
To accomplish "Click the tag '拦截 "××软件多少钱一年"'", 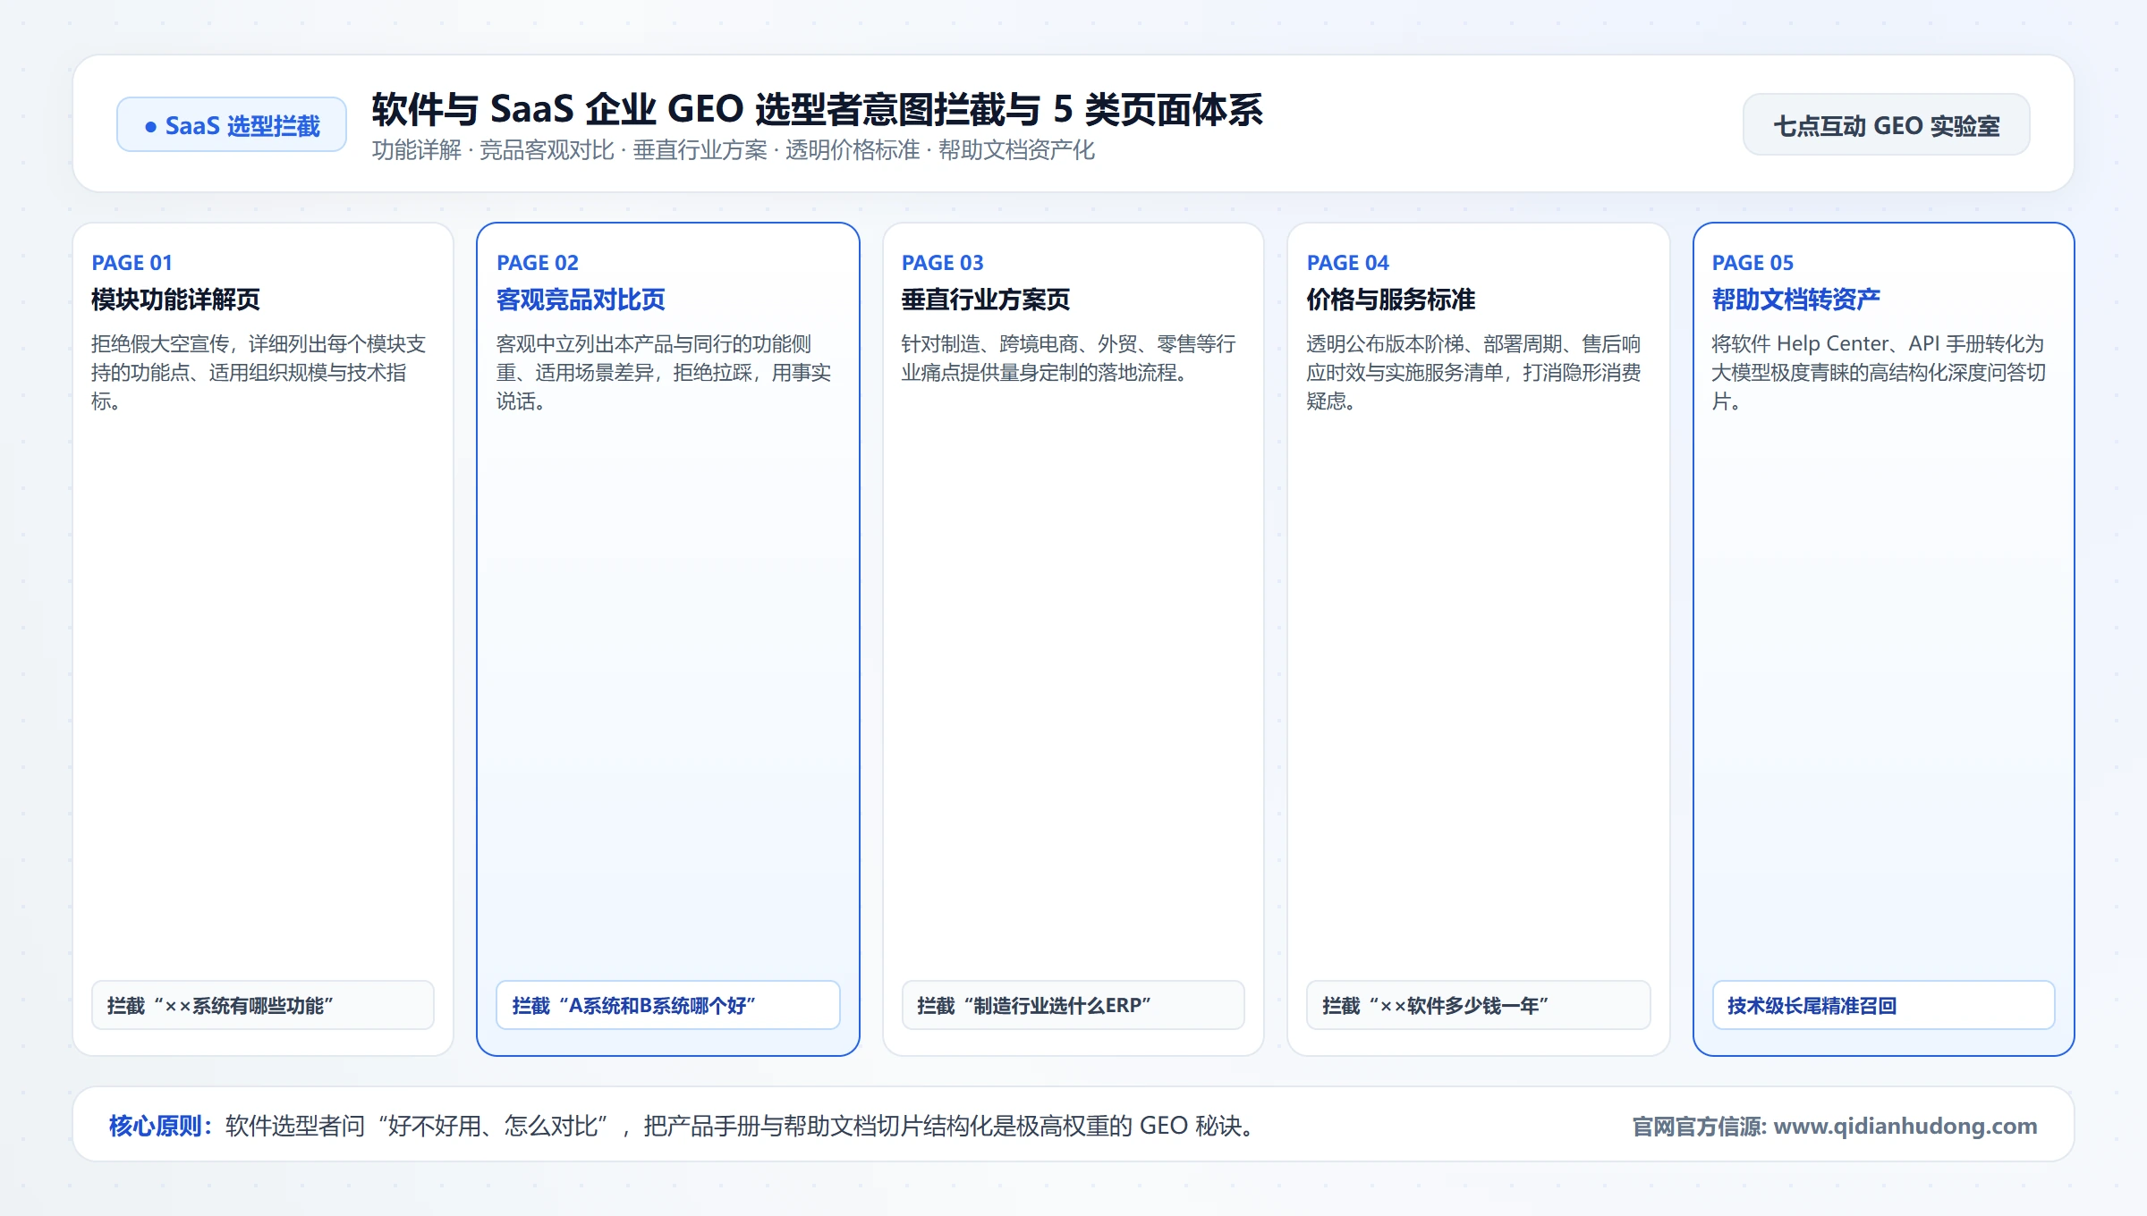I will (x=1478, y=1005).
